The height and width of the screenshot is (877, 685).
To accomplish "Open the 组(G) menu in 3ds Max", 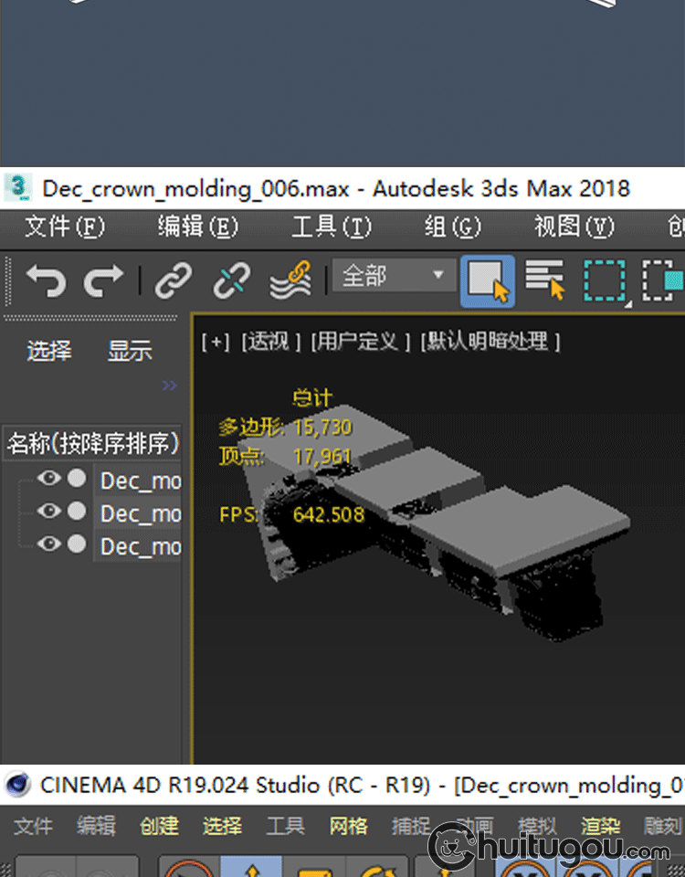I will [452, 227].
